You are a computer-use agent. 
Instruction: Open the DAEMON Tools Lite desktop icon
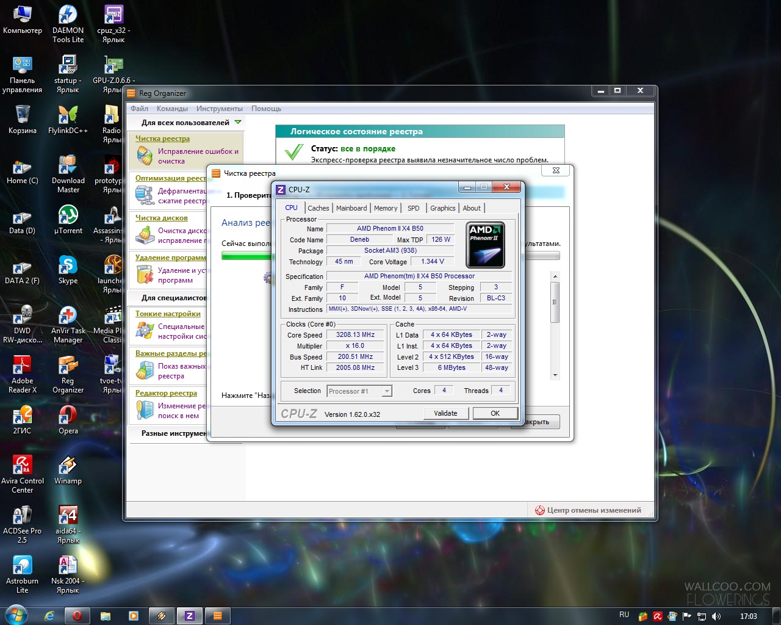(x=68, y=15)
